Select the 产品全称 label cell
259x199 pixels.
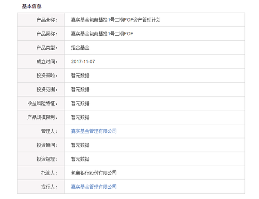(x=41, y=20)
